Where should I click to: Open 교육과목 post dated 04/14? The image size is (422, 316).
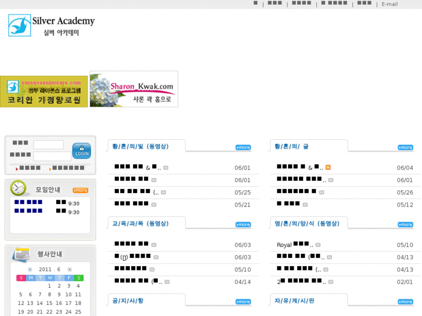(x=139, y=281)
